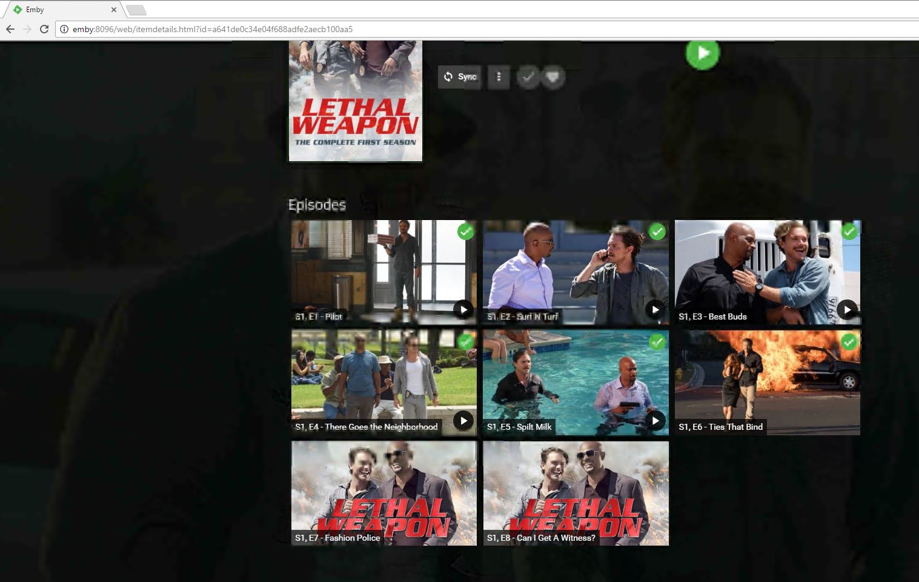Screen dimensions: 919x582
Task: Reload the page with refresh icon
Action: (44, 29)
